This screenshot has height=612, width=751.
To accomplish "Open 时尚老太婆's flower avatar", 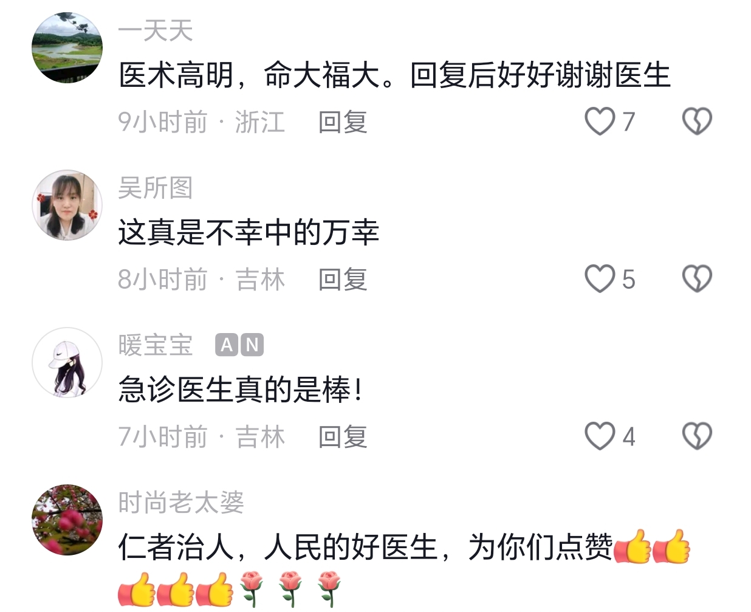I will [x=67, y=520].
